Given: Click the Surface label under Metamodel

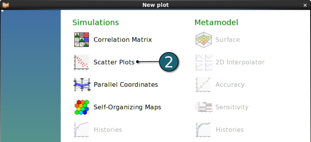Looking at the screenshot, I should (x=227, y=40).
